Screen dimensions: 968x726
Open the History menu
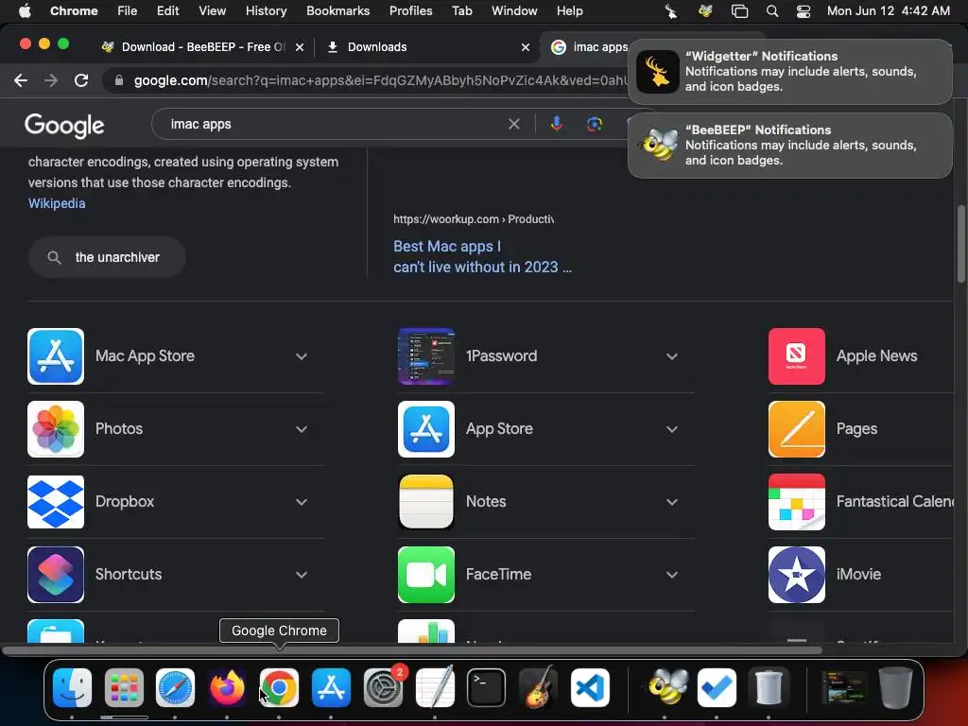tap(266, 11)
